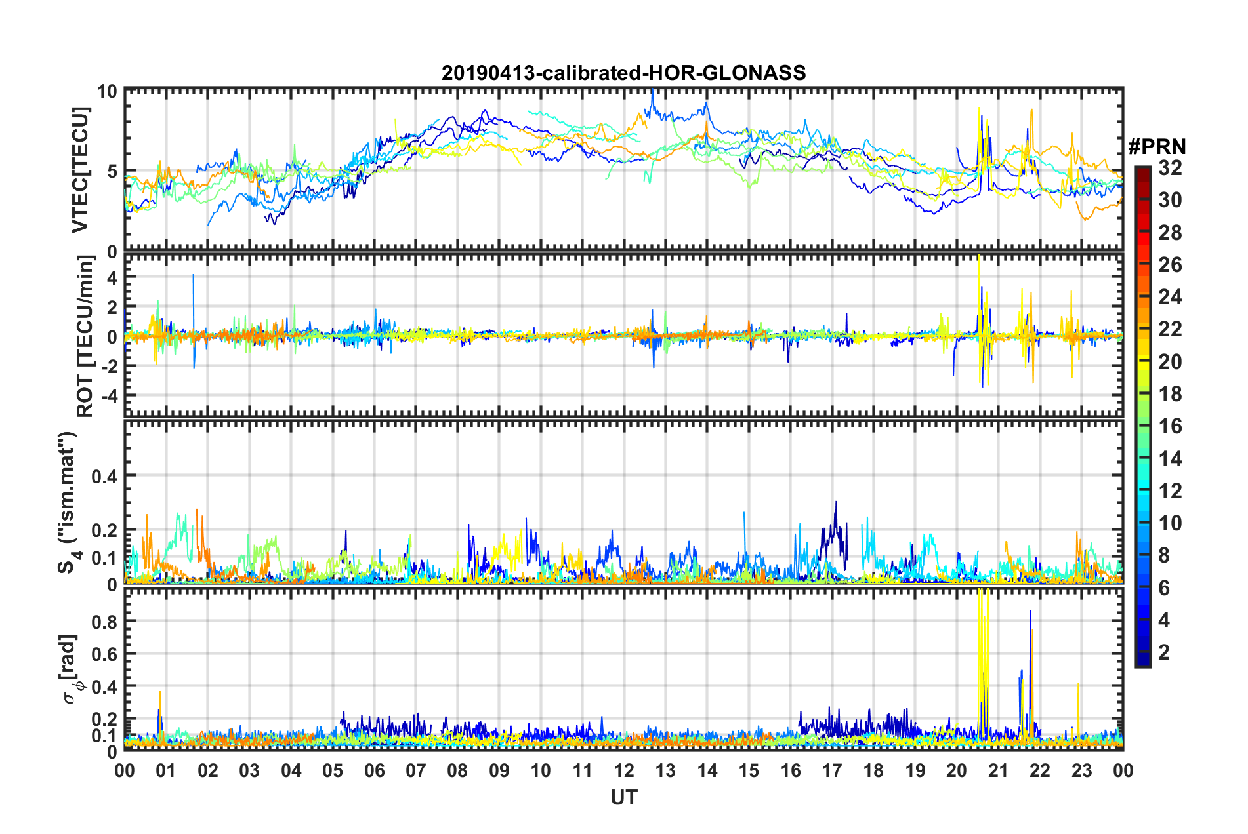Click the 06 hour tick label on x-axis
The height and width of the screenshot is (834, 1248).
tap(374, 770)
